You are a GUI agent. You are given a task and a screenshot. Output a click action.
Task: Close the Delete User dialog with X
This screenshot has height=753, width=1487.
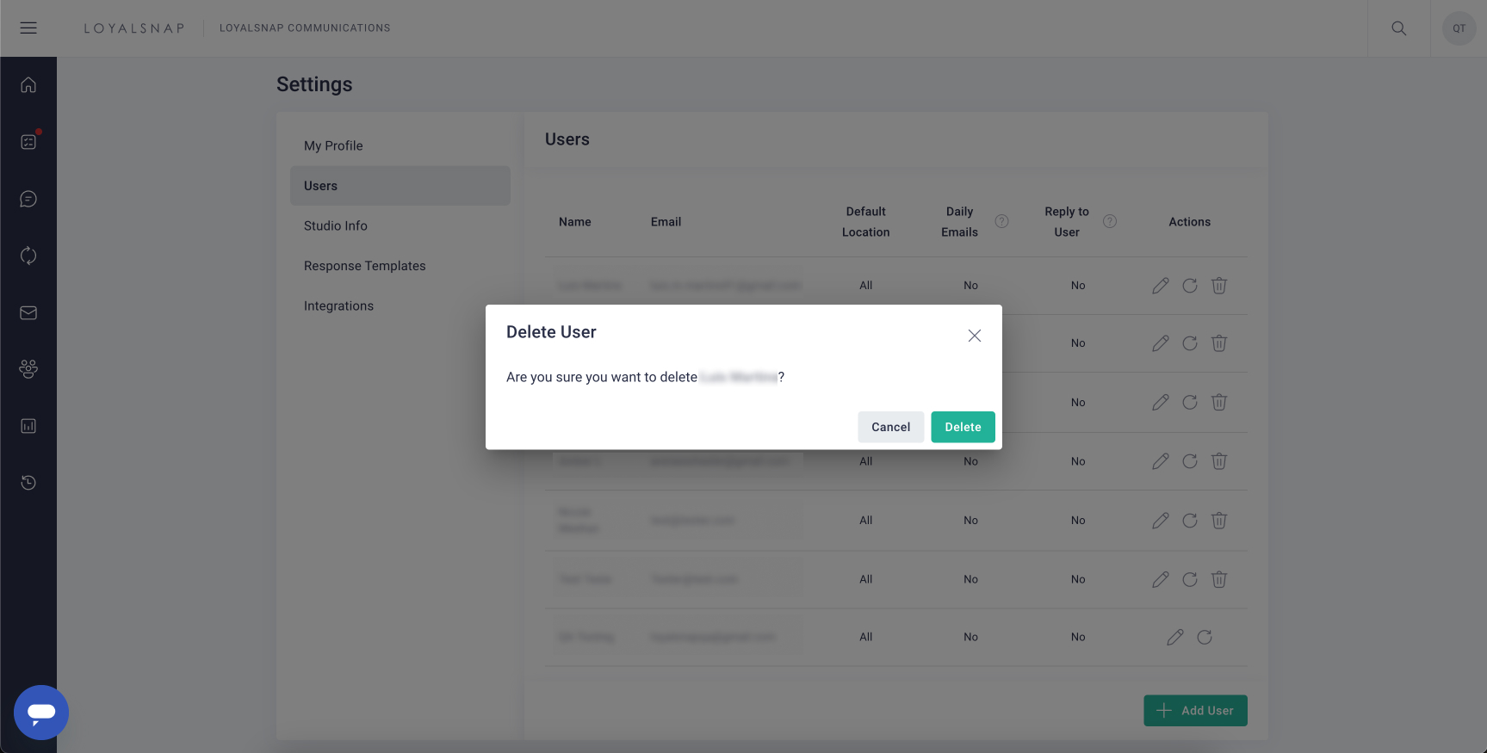(x=975, y=336)
